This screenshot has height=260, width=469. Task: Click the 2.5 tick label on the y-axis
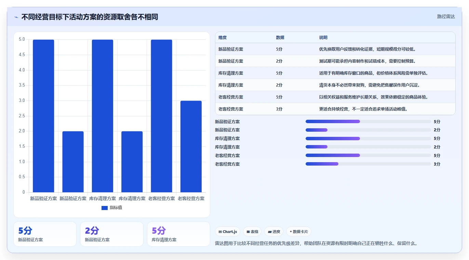22,116
